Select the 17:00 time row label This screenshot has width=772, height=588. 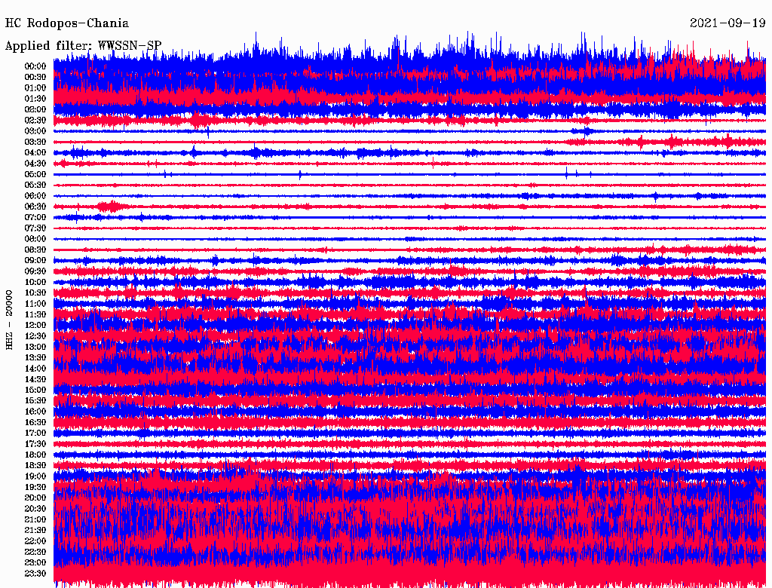35,433
